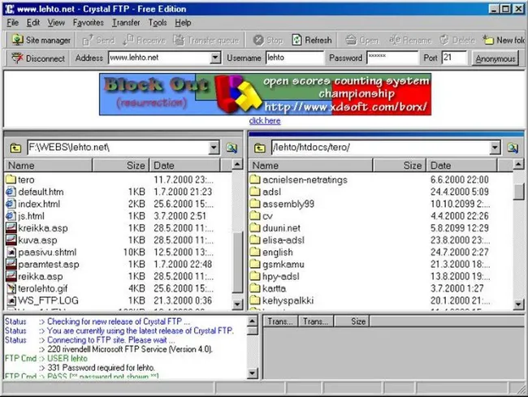Viewport: 528px width, 397px height.
Task: Sort local files by Date column
Action: coord(185,165)
